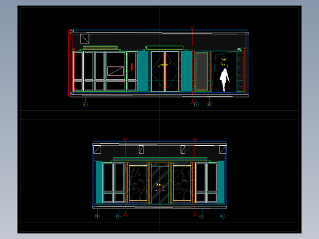
Task: Select the white human silhouette figure
Action: pyautogui.click(x=225, y=80)
